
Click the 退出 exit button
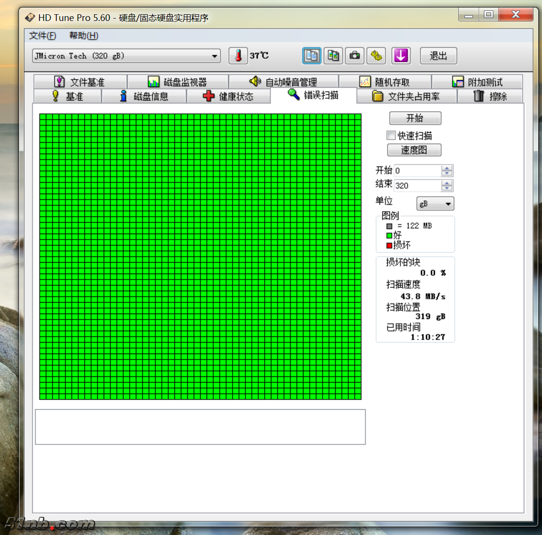[438, 56]
